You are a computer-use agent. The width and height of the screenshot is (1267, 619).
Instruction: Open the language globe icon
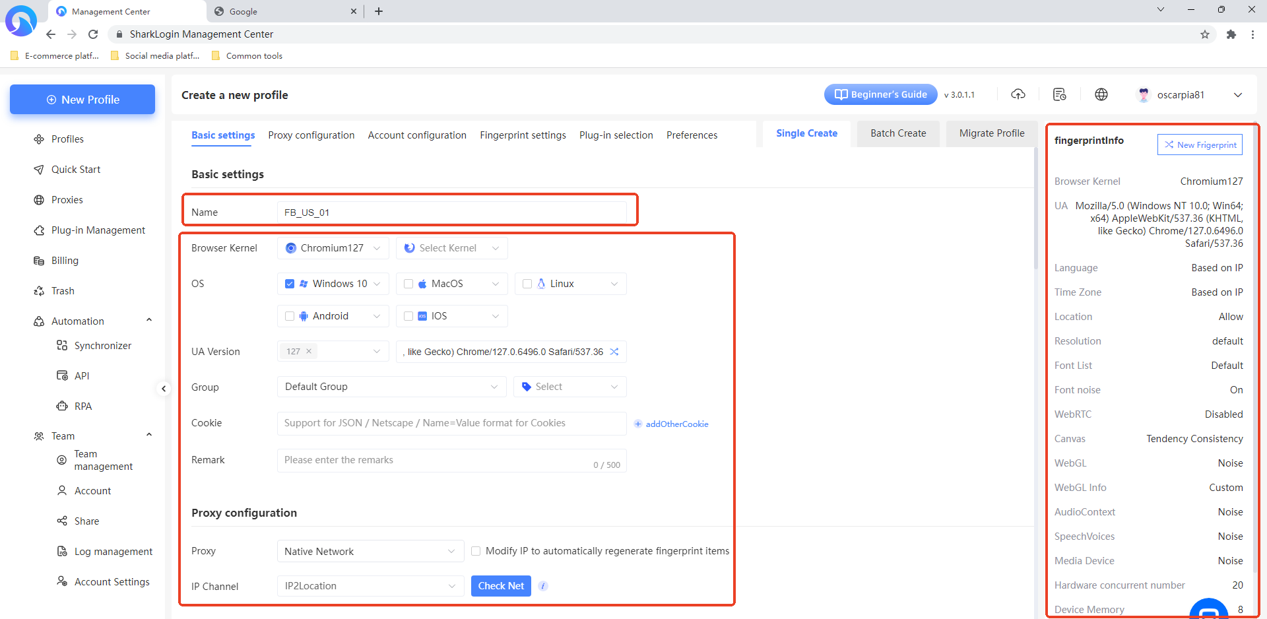click(1101, 94)
